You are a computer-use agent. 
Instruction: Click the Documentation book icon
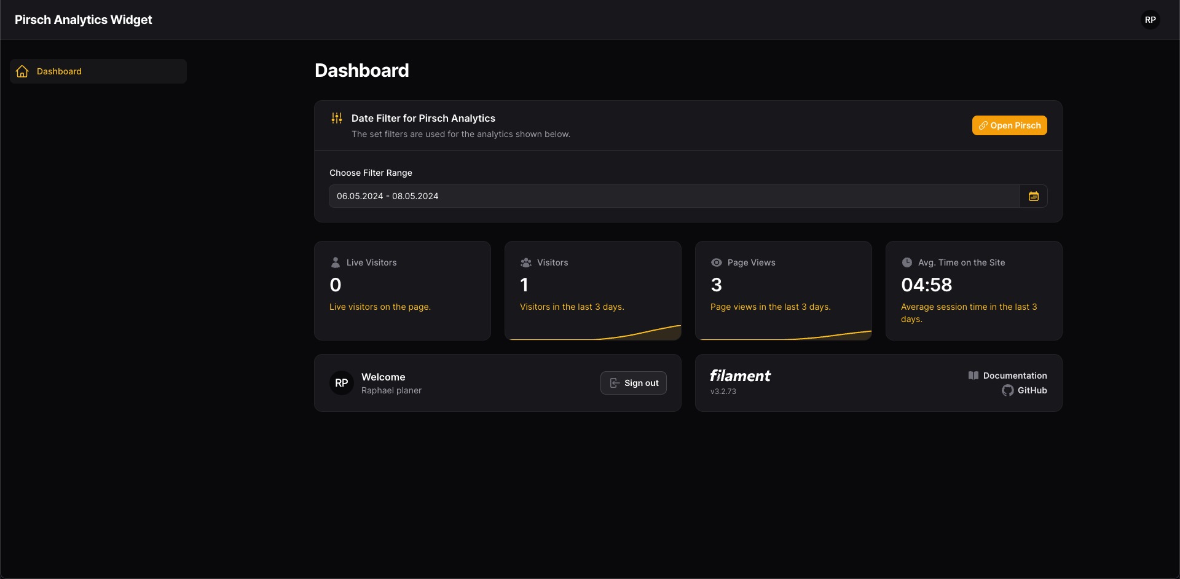point(974,376)
